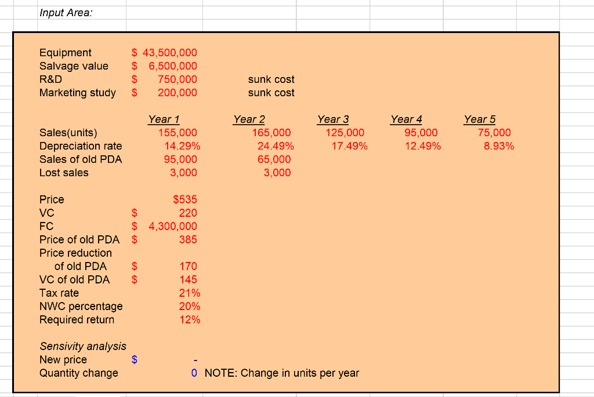Select the Marketing study amount 200,000

(x=178, y=93)
